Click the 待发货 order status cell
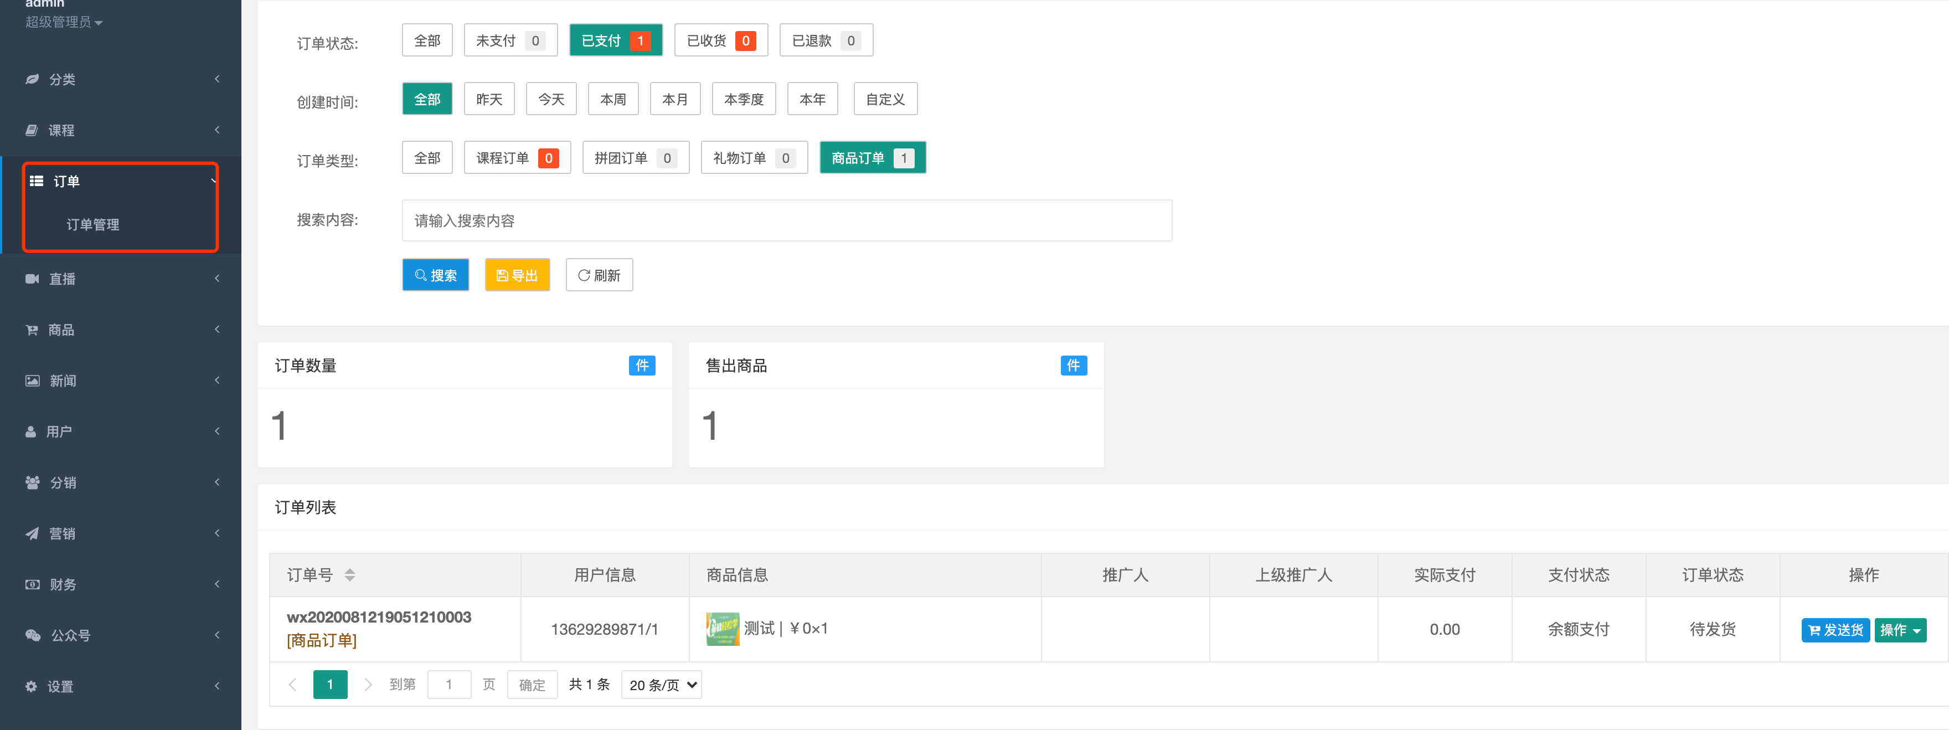 (x=1713, y=629)
